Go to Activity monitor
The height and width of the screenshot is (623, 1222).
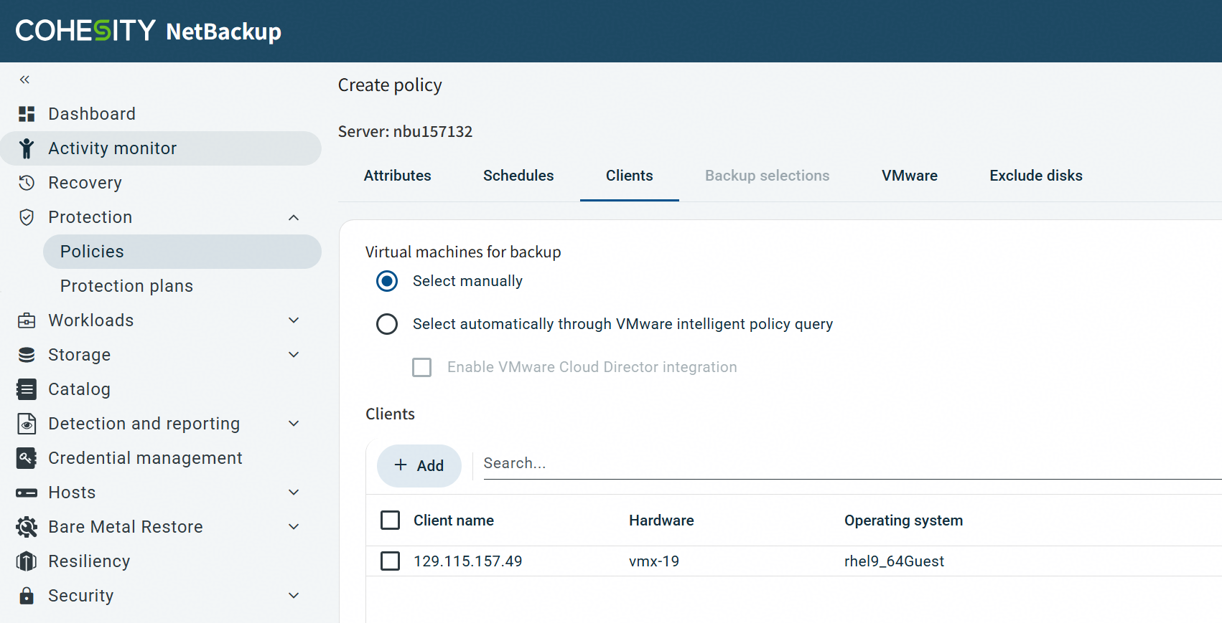[x=161, y=148]
